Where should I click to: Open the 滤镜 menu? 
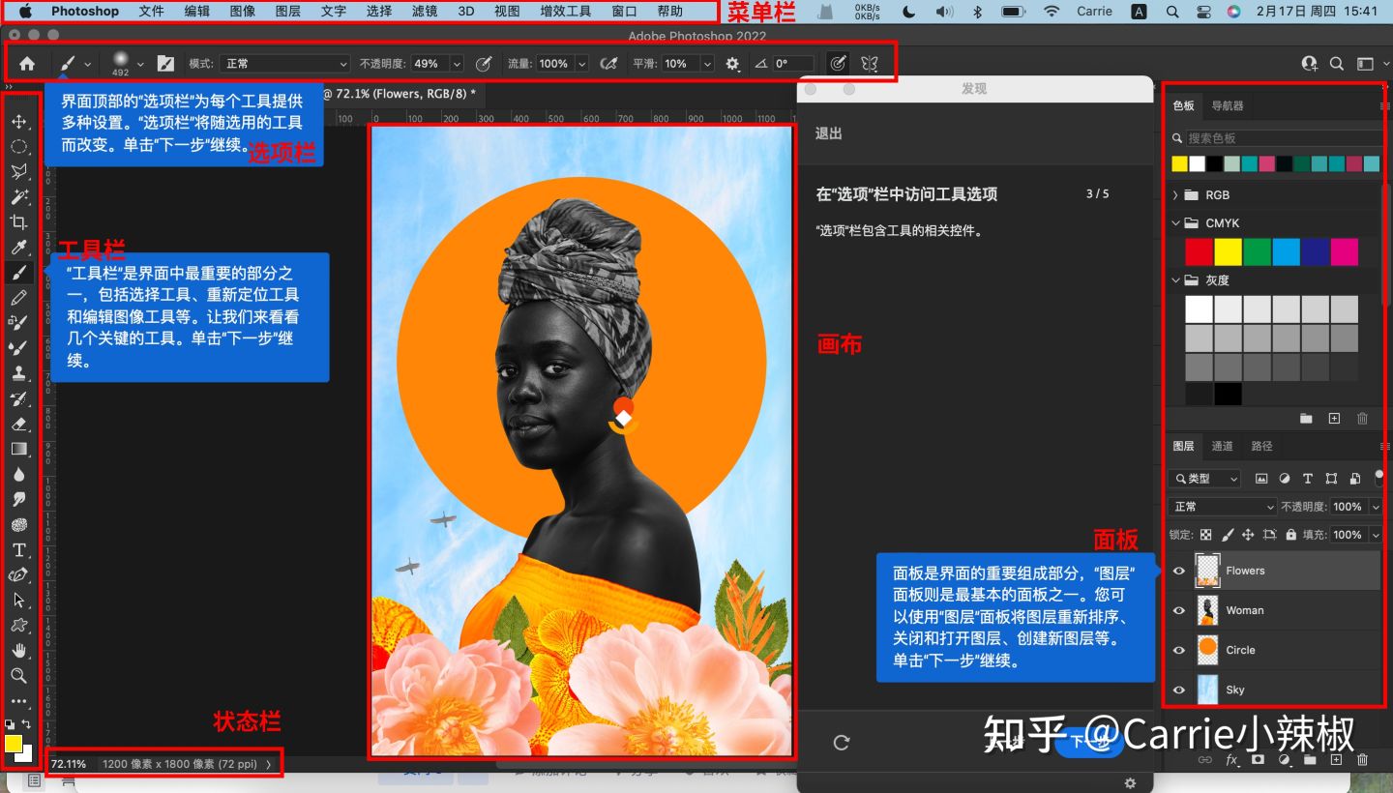(x=424, y=12)
